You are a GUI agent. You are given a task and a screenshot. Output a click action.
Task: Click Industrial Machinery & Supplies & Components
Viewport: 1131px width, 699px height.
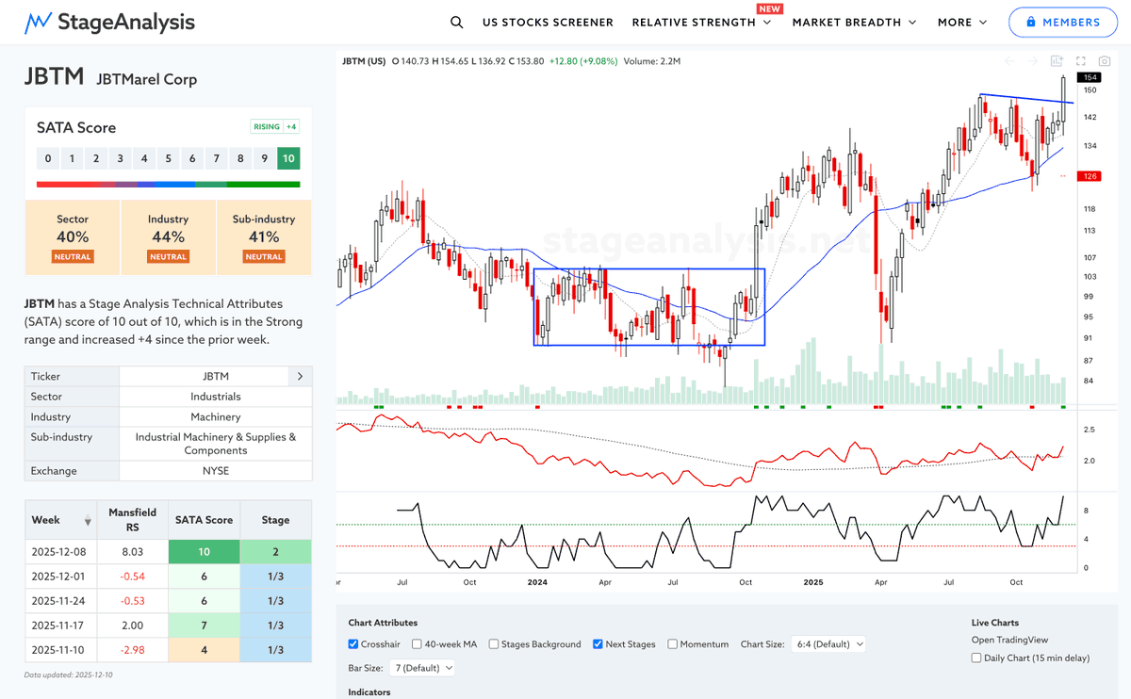pyautogui.click(x=216, y=444)
